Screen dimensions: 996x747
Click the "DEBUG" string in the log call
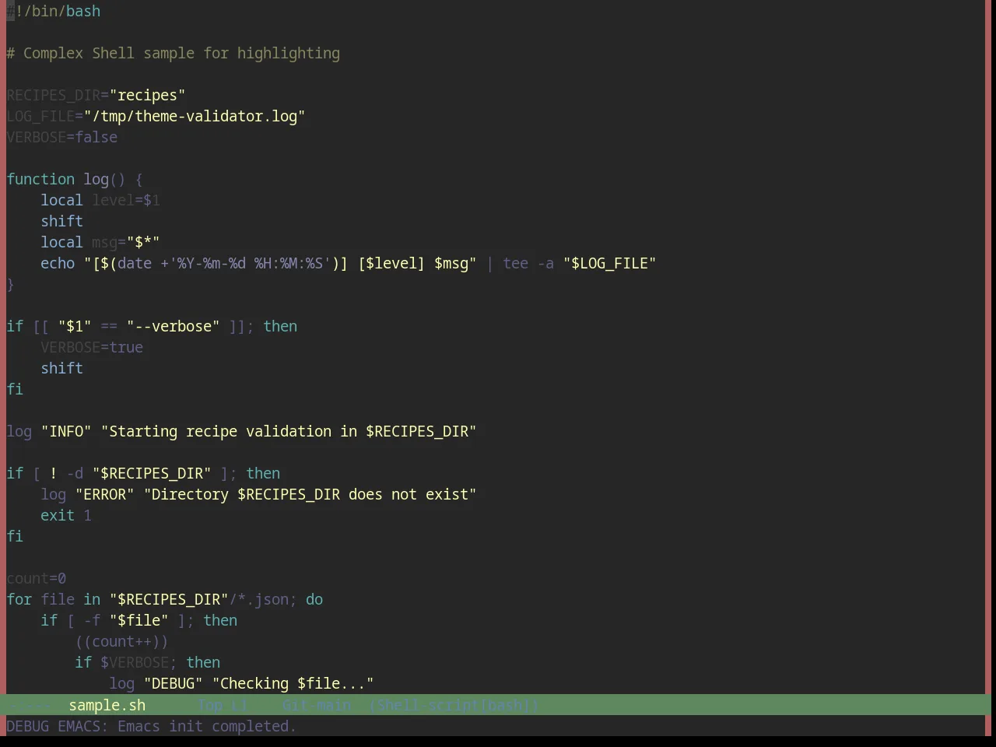click(174, 684)
